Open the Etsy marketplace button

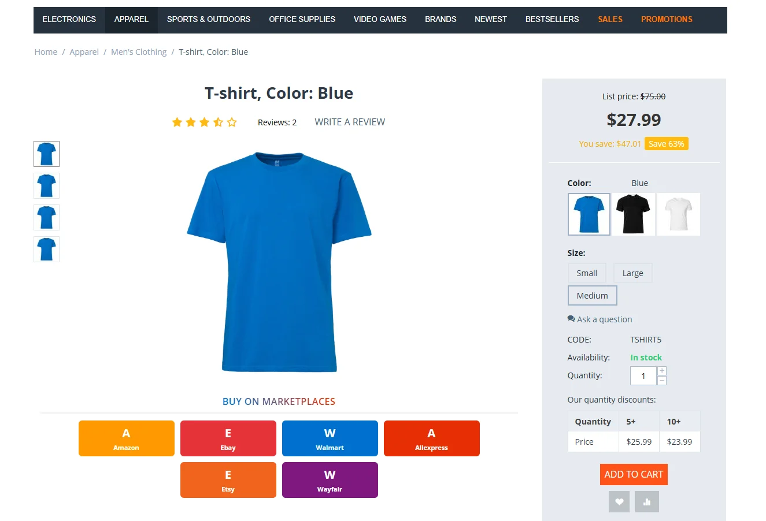point(228,480)
